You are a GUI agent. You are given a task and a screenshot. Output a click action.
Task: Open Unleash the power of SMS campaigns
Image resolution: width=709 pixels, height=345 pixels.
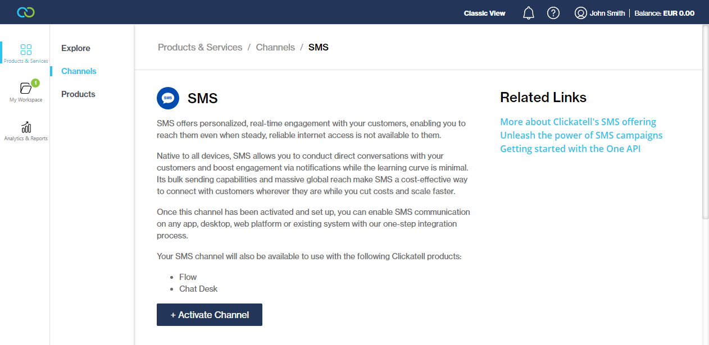[x=581, y=135]
